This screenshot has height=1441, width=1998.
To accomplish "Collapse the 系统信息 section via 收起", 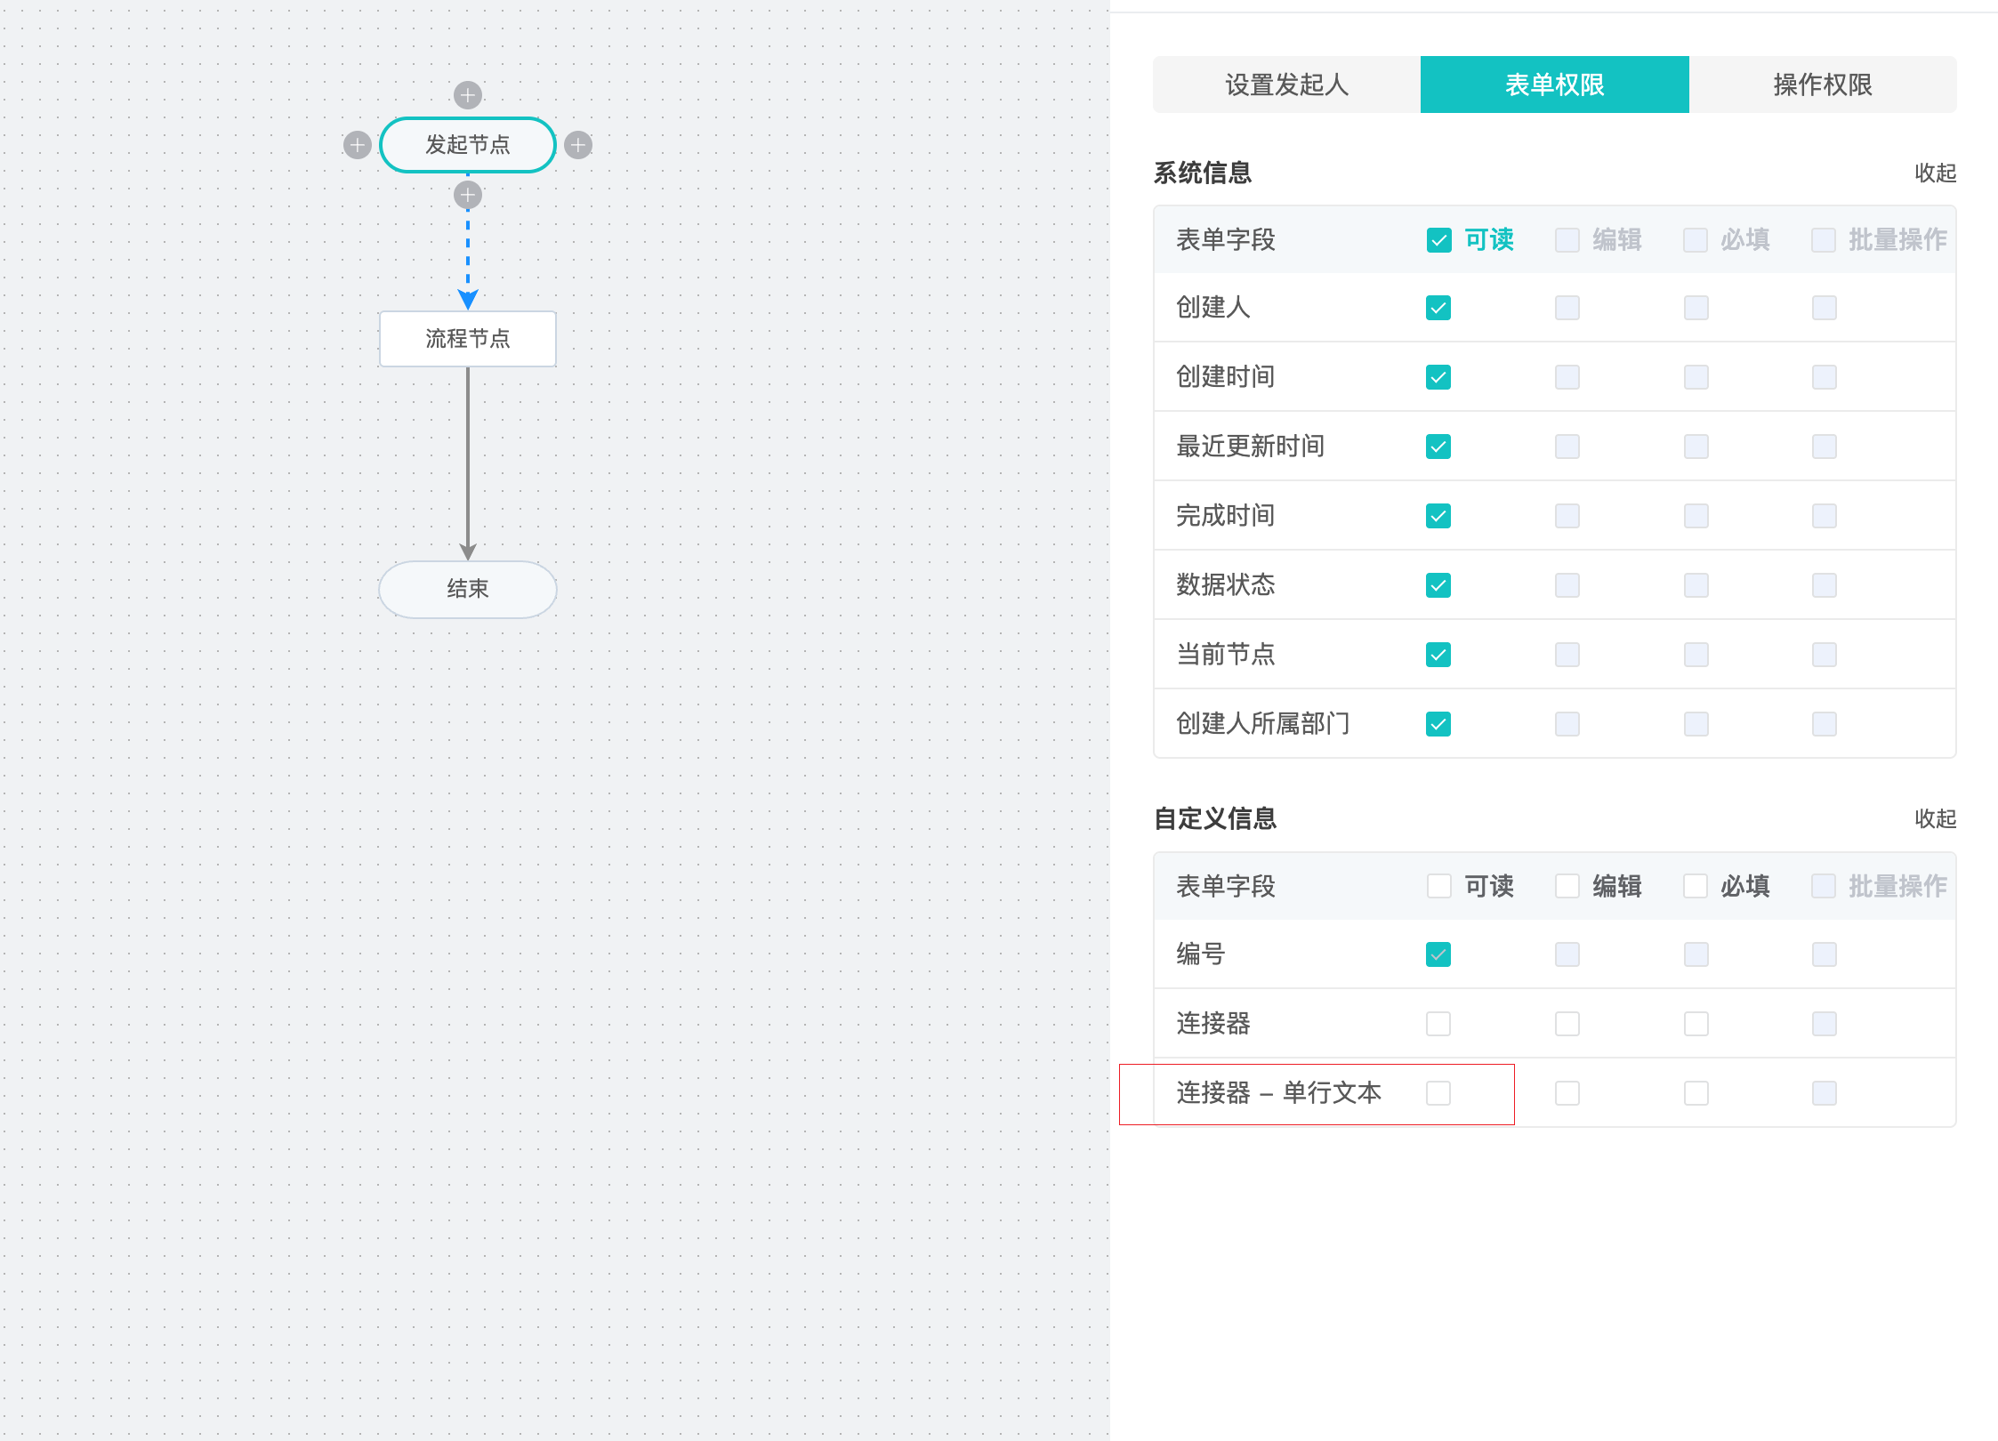I will tap(1935, 173).
